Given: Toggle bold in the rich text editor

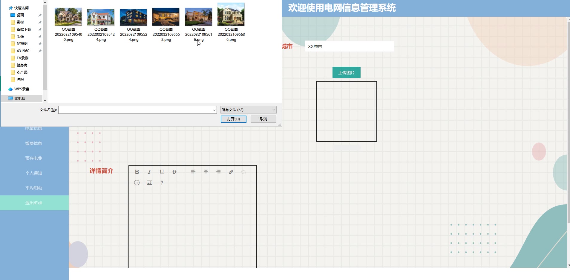Looking at the screenshot, I should click(x=137, y=172).
